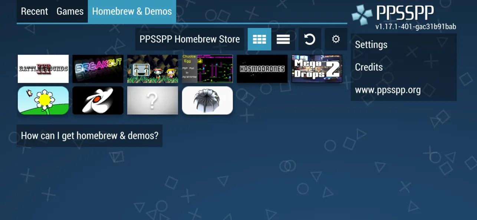Switch to grid view layout
This screenshot has height=220, width=477.
[x=259, y=39]
